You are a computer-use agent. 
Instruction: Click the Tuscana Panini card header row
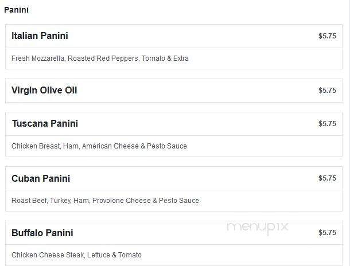174,124
